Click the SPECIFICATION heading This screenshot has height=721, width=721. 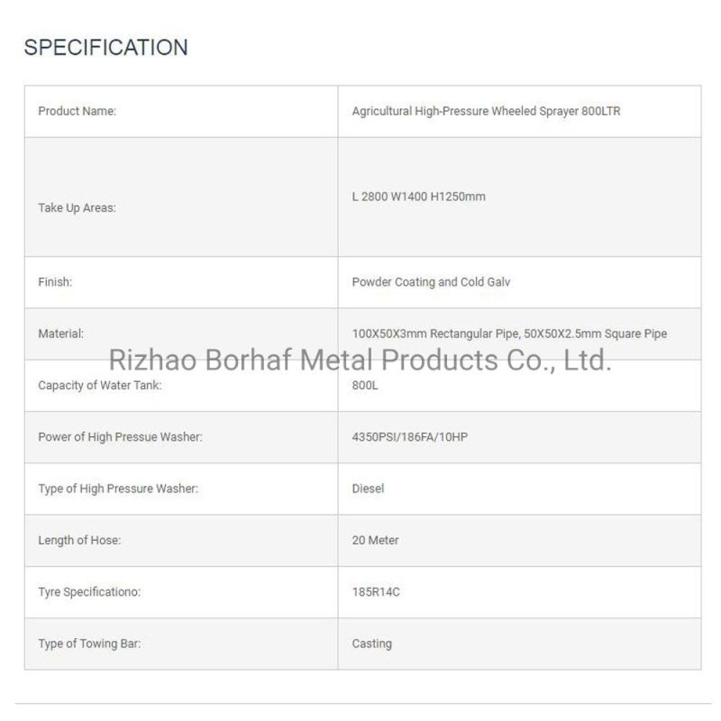(105, 48)
